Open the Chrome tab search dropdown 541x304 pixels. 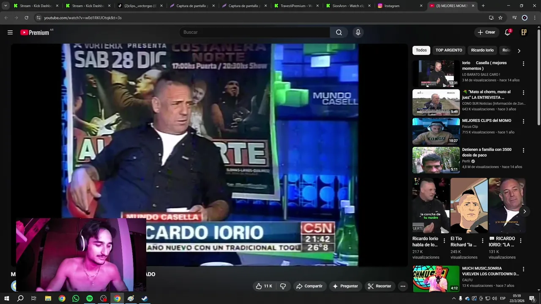click(5, 6)
